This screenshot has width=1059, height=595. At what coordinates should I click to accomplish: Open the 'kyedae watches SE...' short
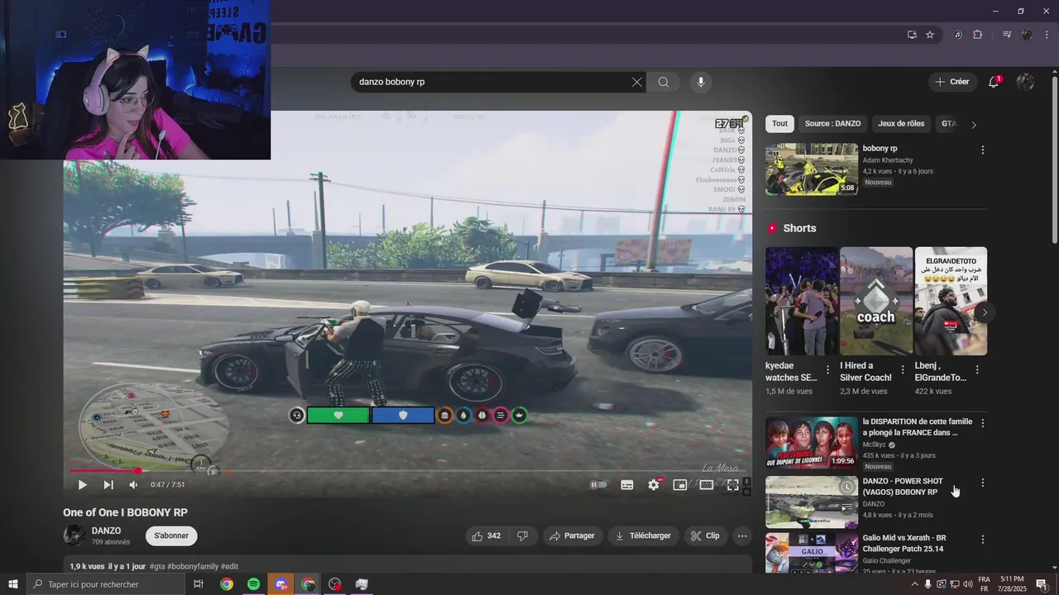pos(801,301)
